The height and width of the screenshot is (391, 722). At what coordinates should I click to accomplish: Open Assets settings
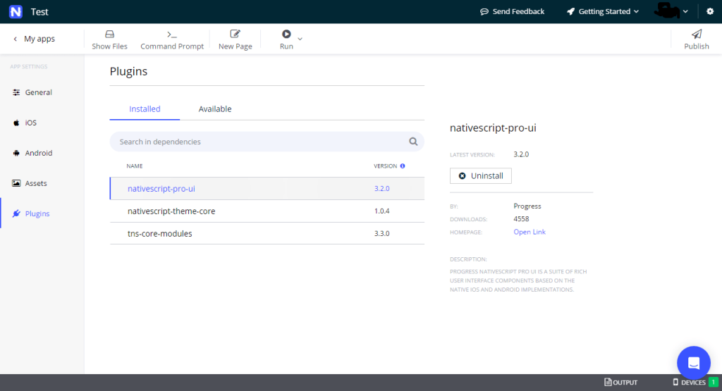click(30, 183)
